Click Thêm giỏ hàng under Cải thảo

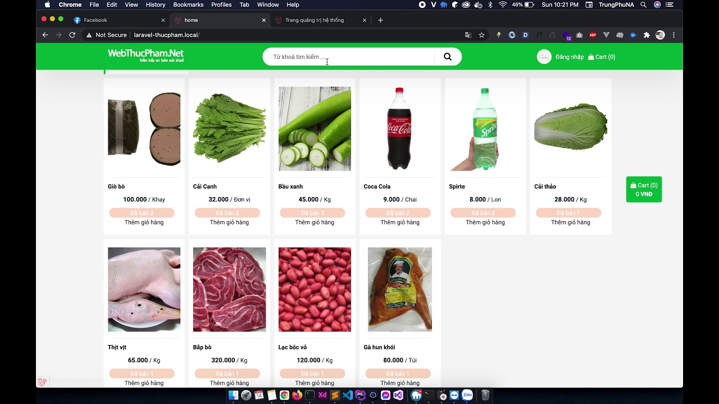point(571,222)
